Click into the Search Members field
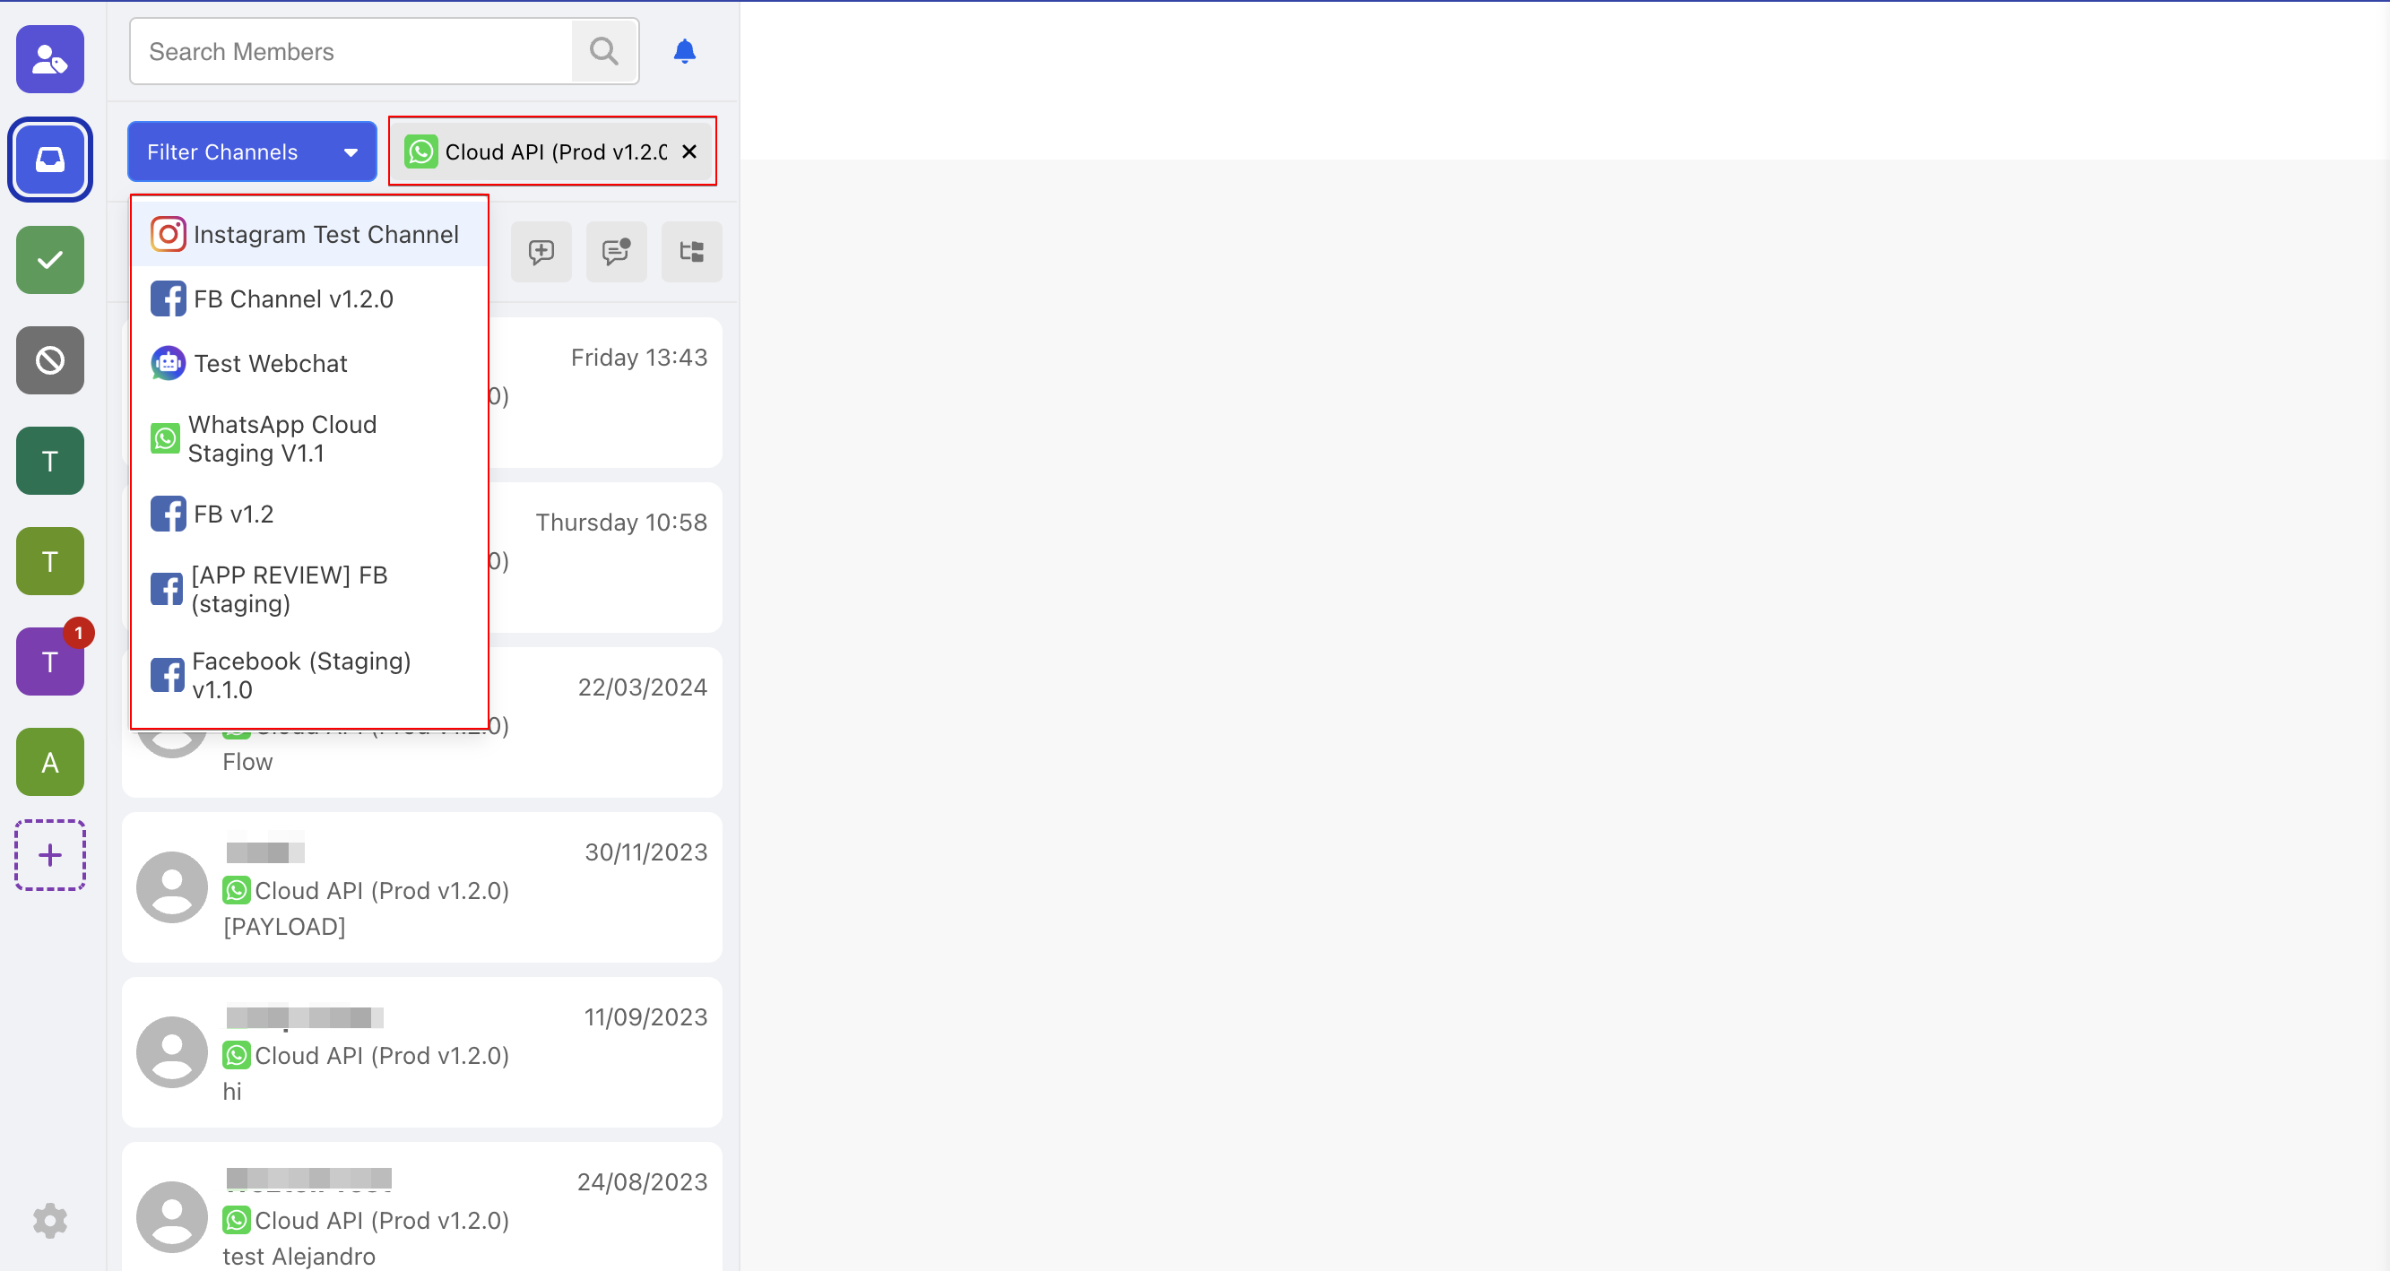2390x1271 pixels. (352, 51)
